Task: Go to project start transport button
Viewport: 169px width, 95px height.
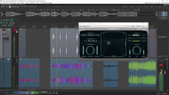Action: click(x=2, y=7)
